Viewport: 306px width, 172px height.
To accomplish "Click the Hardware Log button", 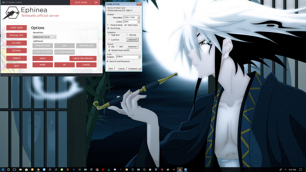I will (x=135, y=68).
